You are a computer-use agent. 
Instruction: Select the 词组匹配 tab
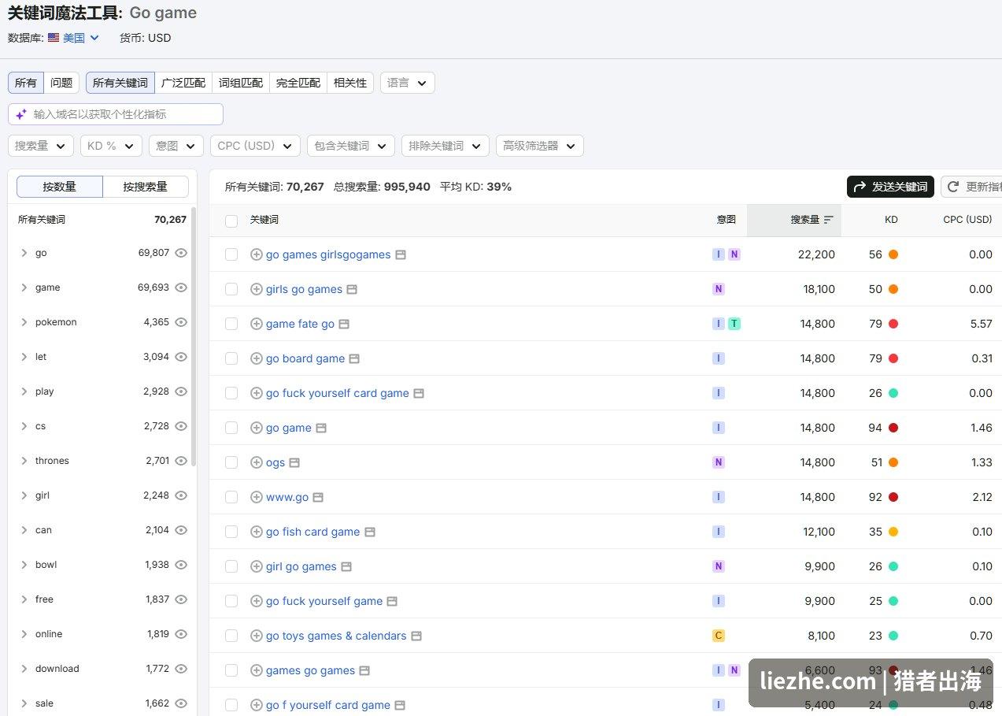click(241, 83)
